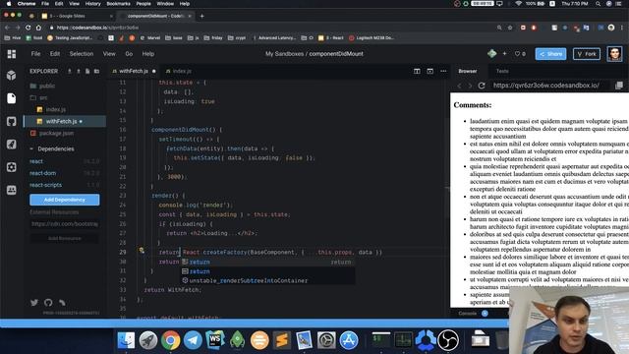Screen dimensions: 629x354
Task: Open the File menu in CodeSandbox
Action: tap(35, 54)
